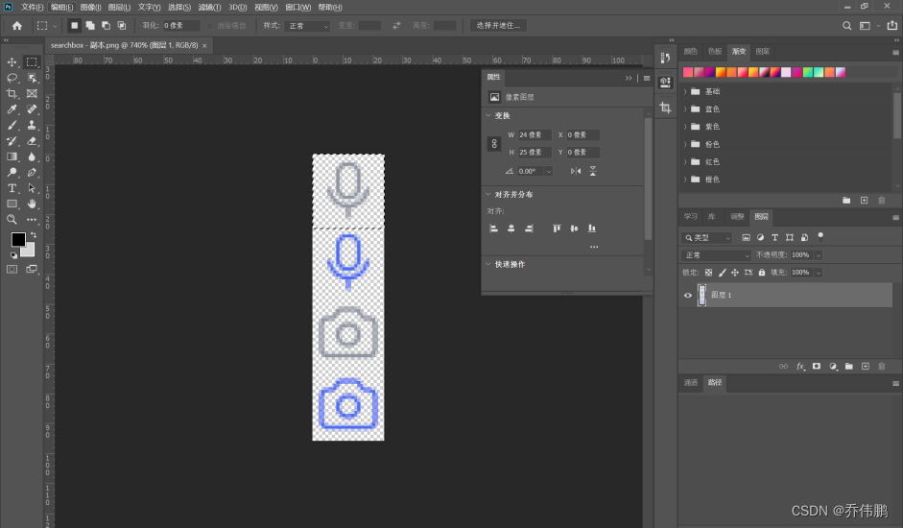Select the Eraser tool
Viewport: 903px width, 528px height.
tap(32, 141)
